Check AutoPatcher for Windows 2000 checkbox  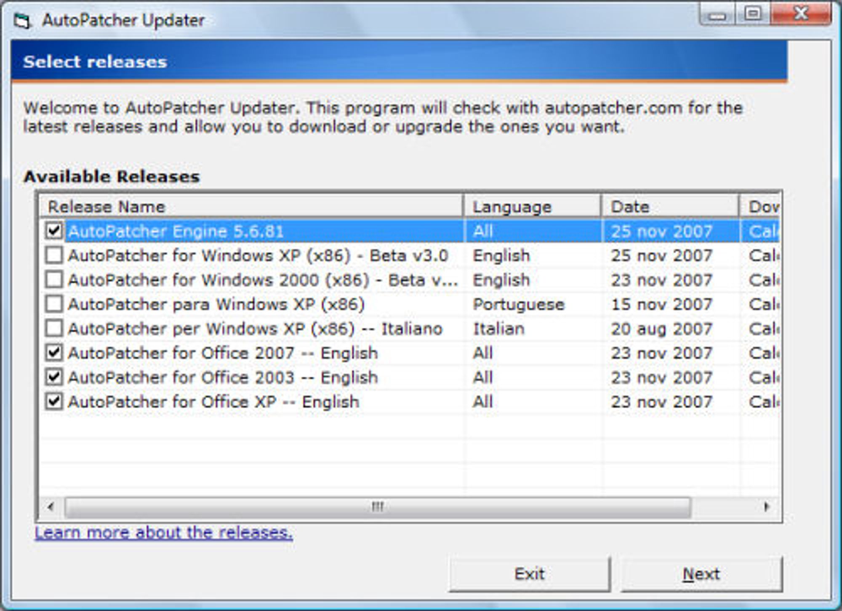click(54, 279)
